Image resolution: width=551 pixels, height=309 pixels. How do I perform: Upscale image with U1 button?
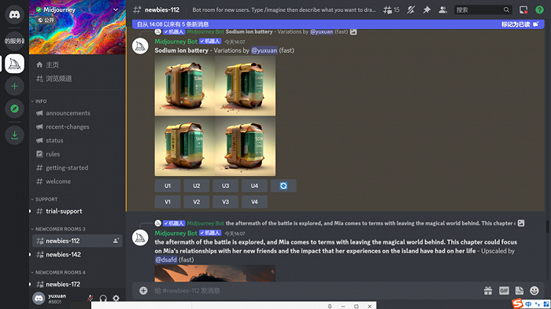[x=168, y=186]
